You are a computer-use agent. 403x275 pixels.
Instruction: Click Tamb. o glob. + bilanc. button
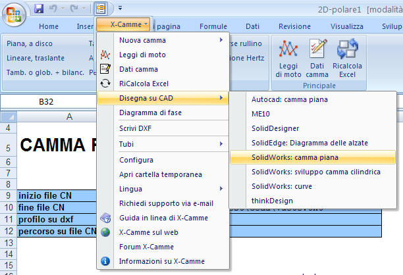[45, 72]
